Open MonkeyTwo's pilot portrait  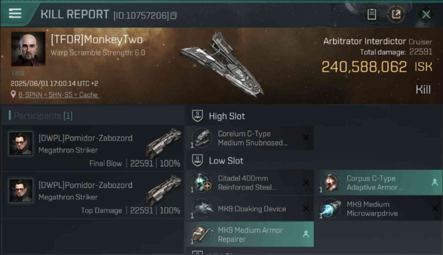tap(28, 49)
